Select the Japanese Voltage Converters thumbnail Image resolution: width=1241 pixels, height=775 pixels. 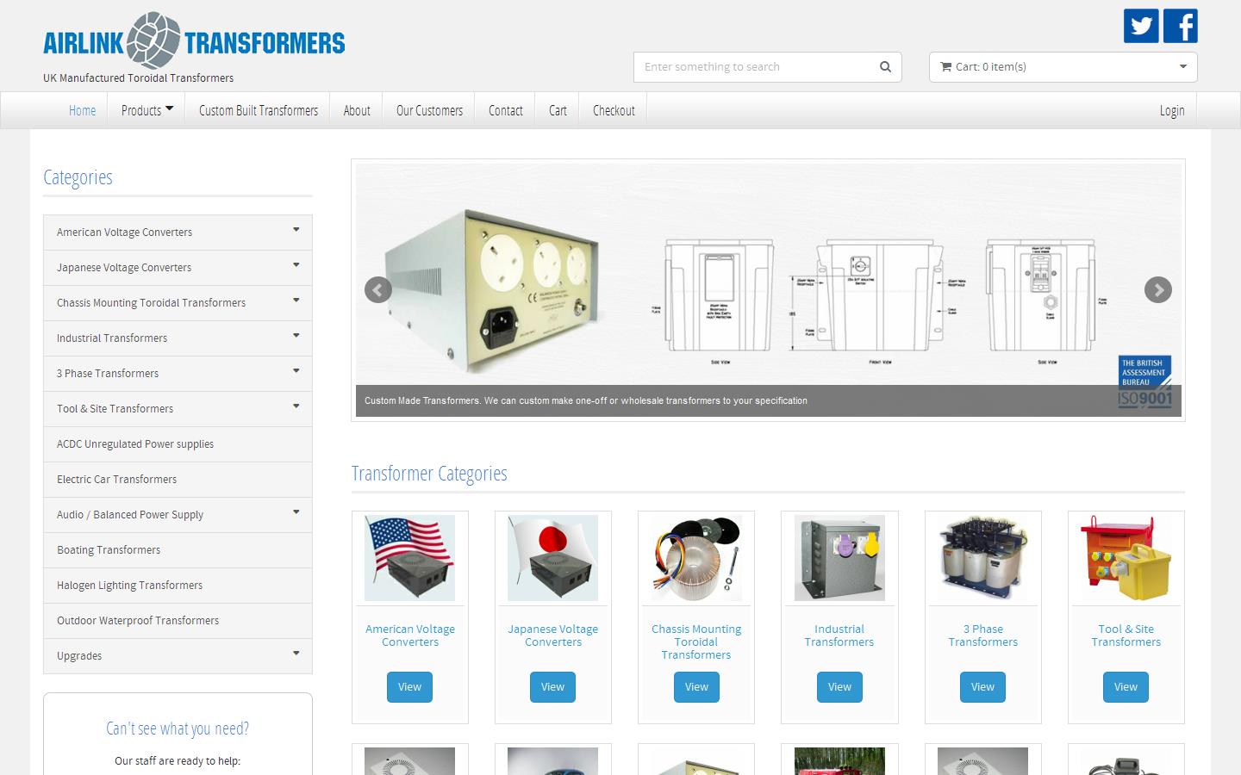pos(552,556)
